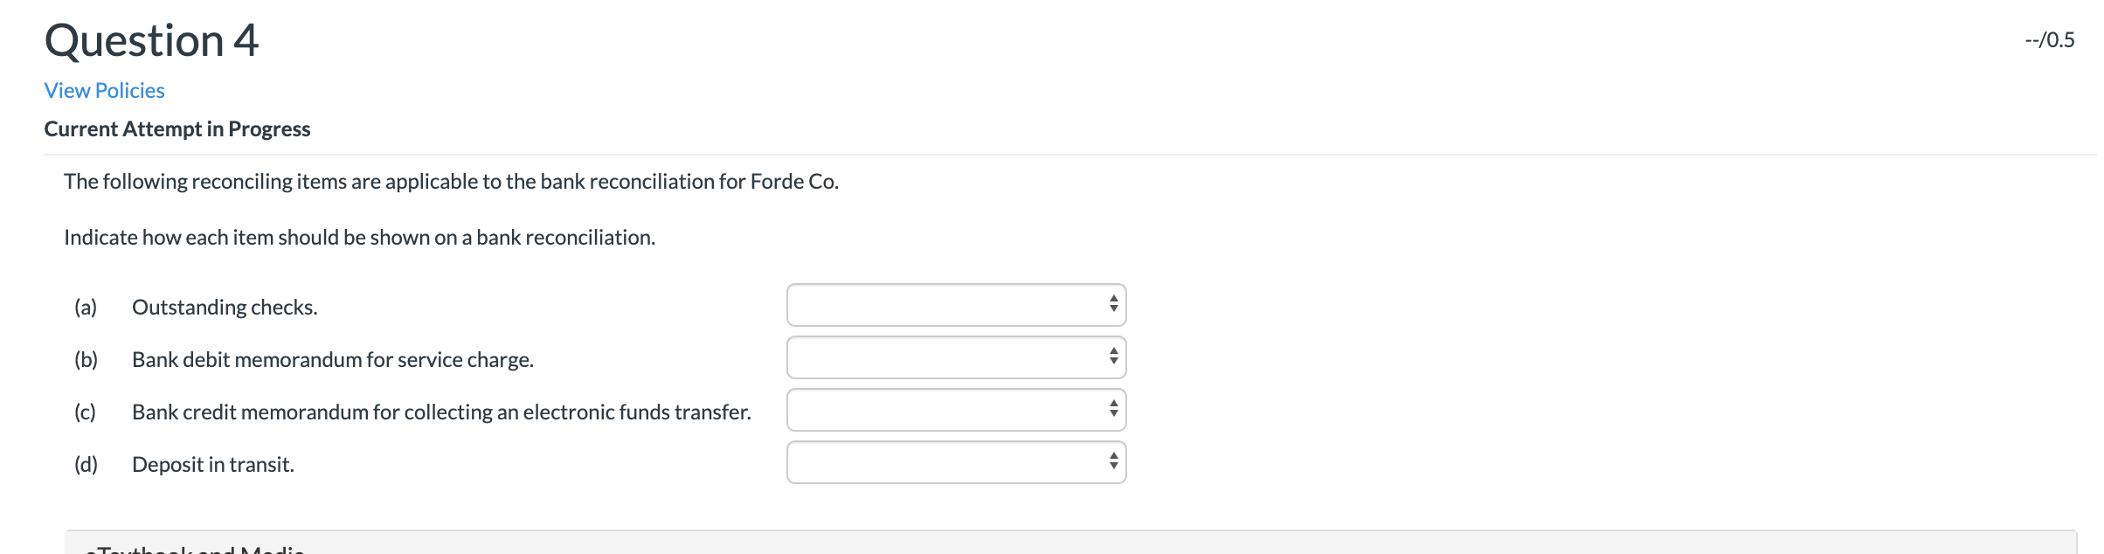Screen dimensions: 2104x554
Task: Click the bank reconciliation instructions text
Action: click(358, 236)
